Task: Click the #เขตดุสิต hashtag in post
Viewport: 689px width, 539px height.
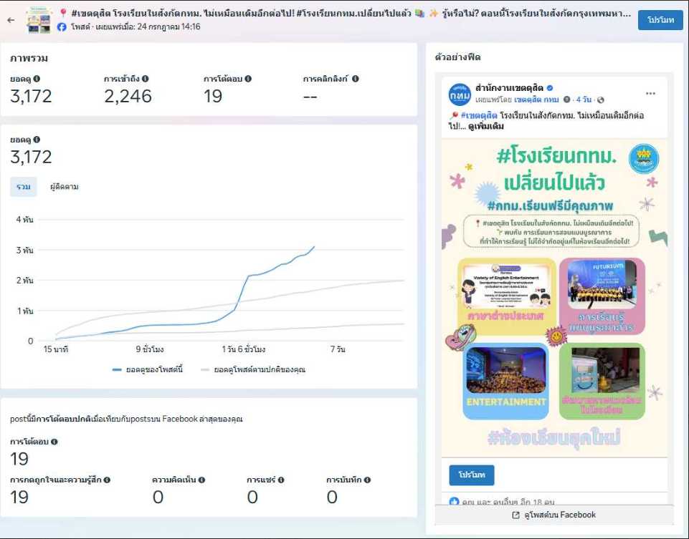Action: coord(479,115)
